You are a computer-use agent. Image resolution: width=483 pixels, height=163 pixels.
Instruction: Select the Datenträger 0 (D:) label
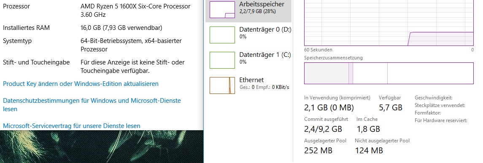[265, 29]
